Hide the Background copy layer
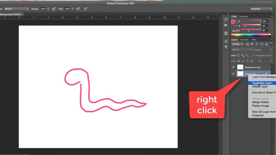Screen dimensions: 276x155 [x=233, y=67]
